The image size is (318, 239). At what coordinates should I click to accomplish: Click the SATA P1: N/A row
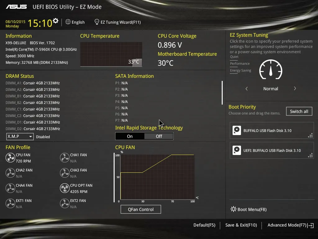[x=121, y=83]
